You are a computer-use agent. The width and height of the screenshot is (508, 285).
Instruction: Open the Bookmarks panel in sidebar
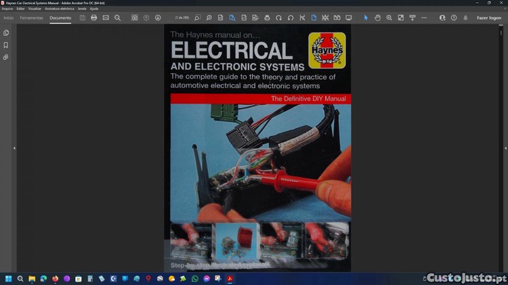click(6, 45)
